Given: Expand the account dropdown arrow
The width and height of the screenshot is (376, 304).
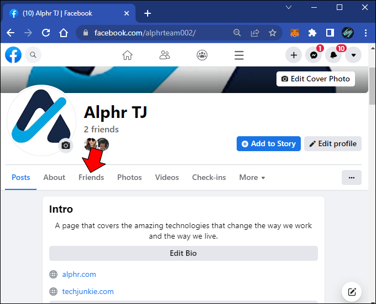Looking at the screenshot, I should click(x=353, y=55).
